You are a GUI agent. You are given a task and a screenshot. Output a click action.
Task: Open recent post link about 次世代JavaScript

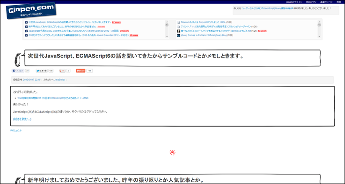click(70, 22)
